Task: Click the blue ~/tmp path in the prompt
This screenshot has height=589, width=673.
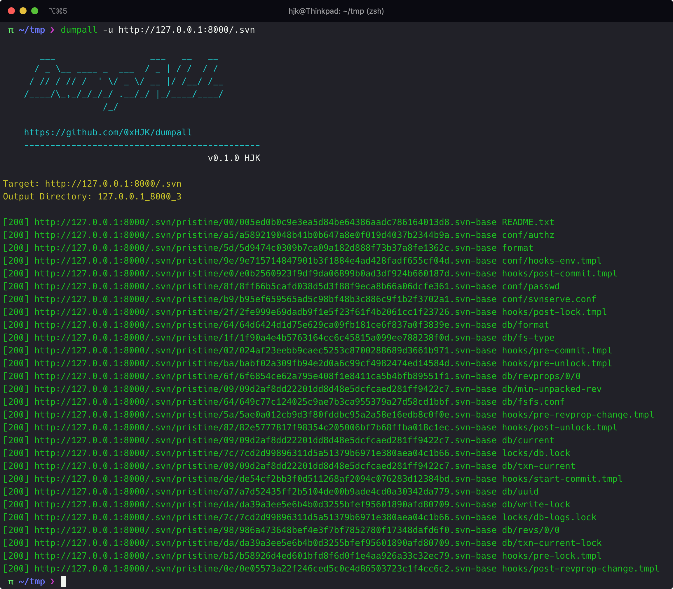Action: pos(32,29)
